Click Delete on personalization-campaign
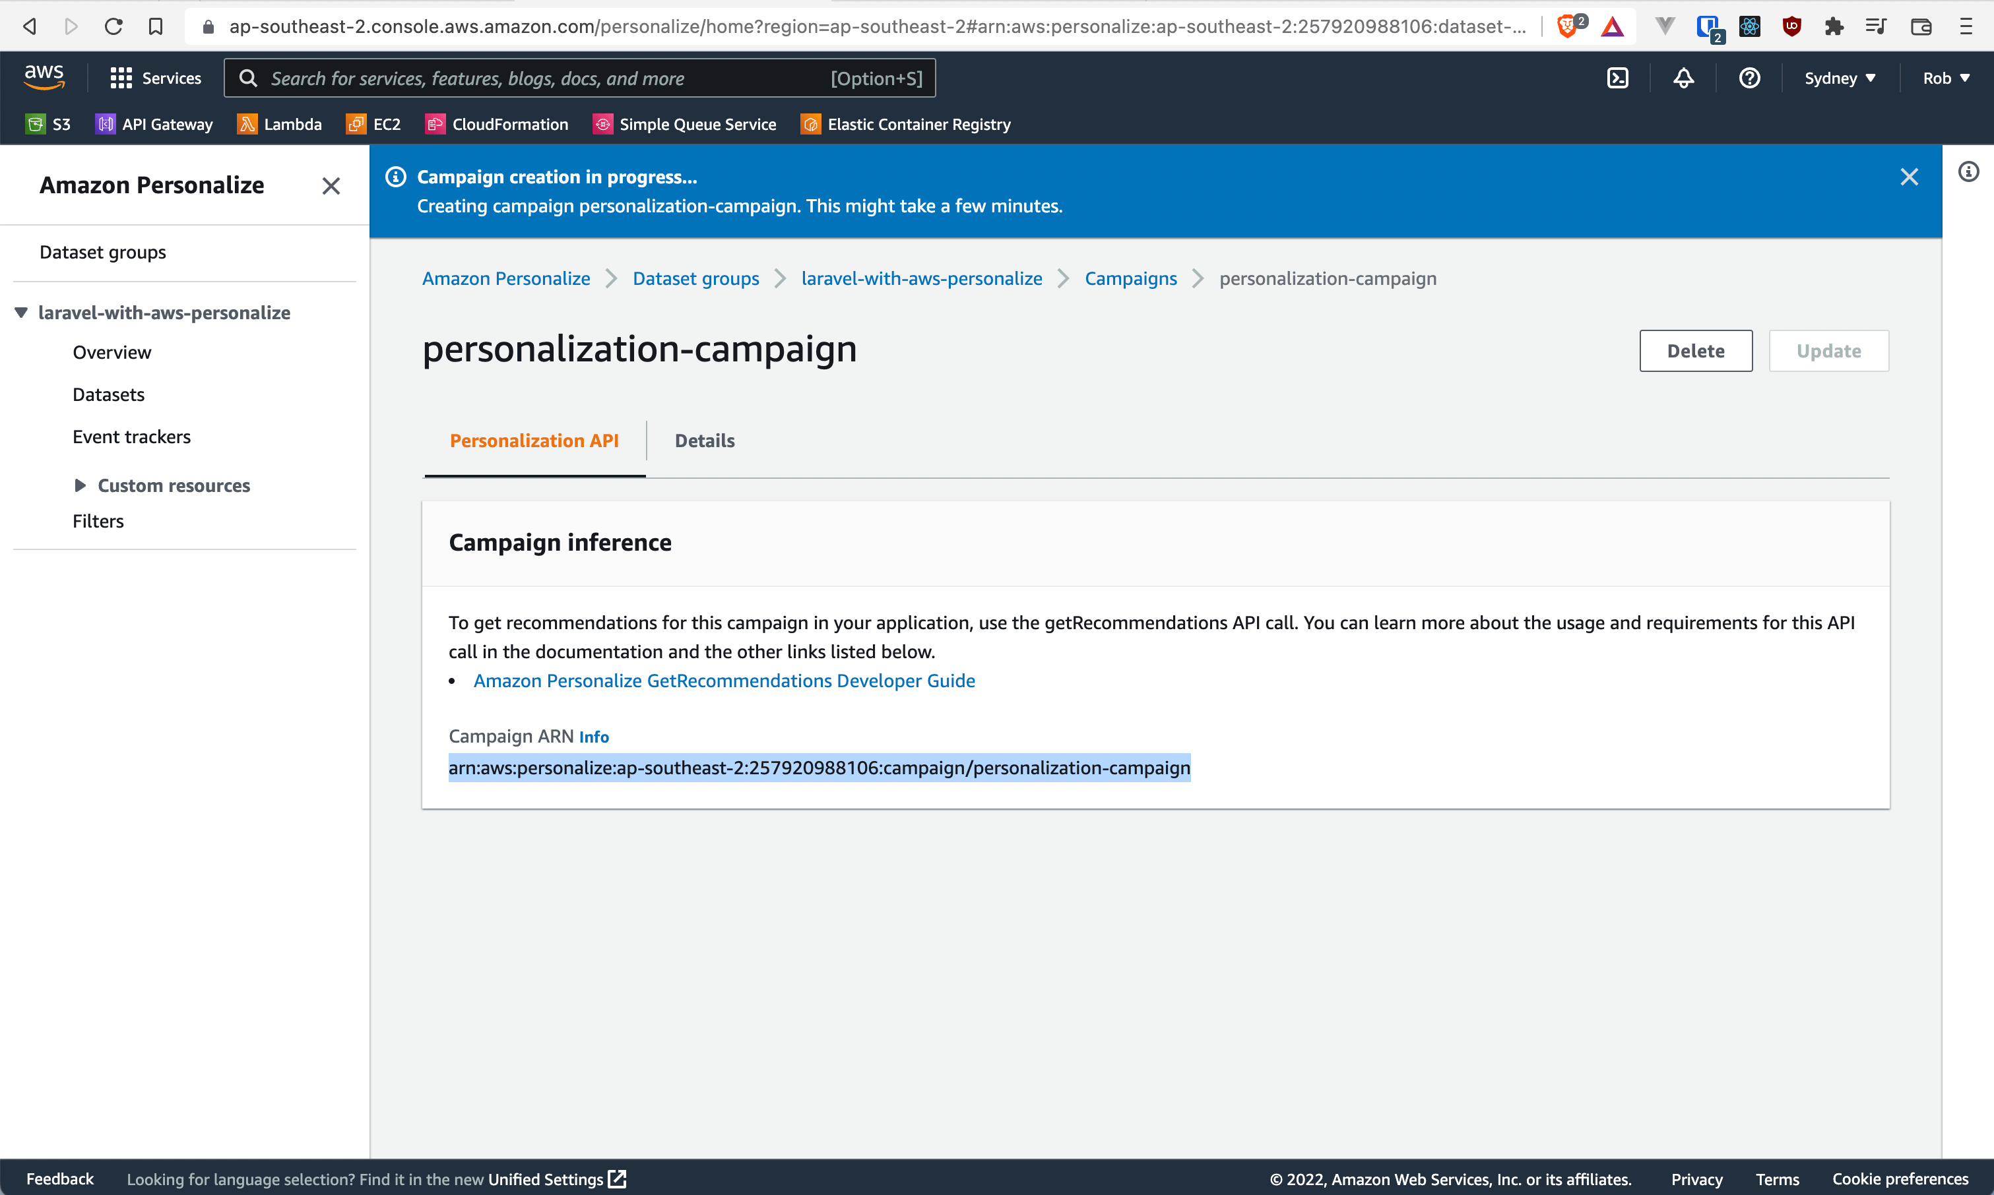The height and width of the screenshot is (1195, 1994). (1695, 350)
